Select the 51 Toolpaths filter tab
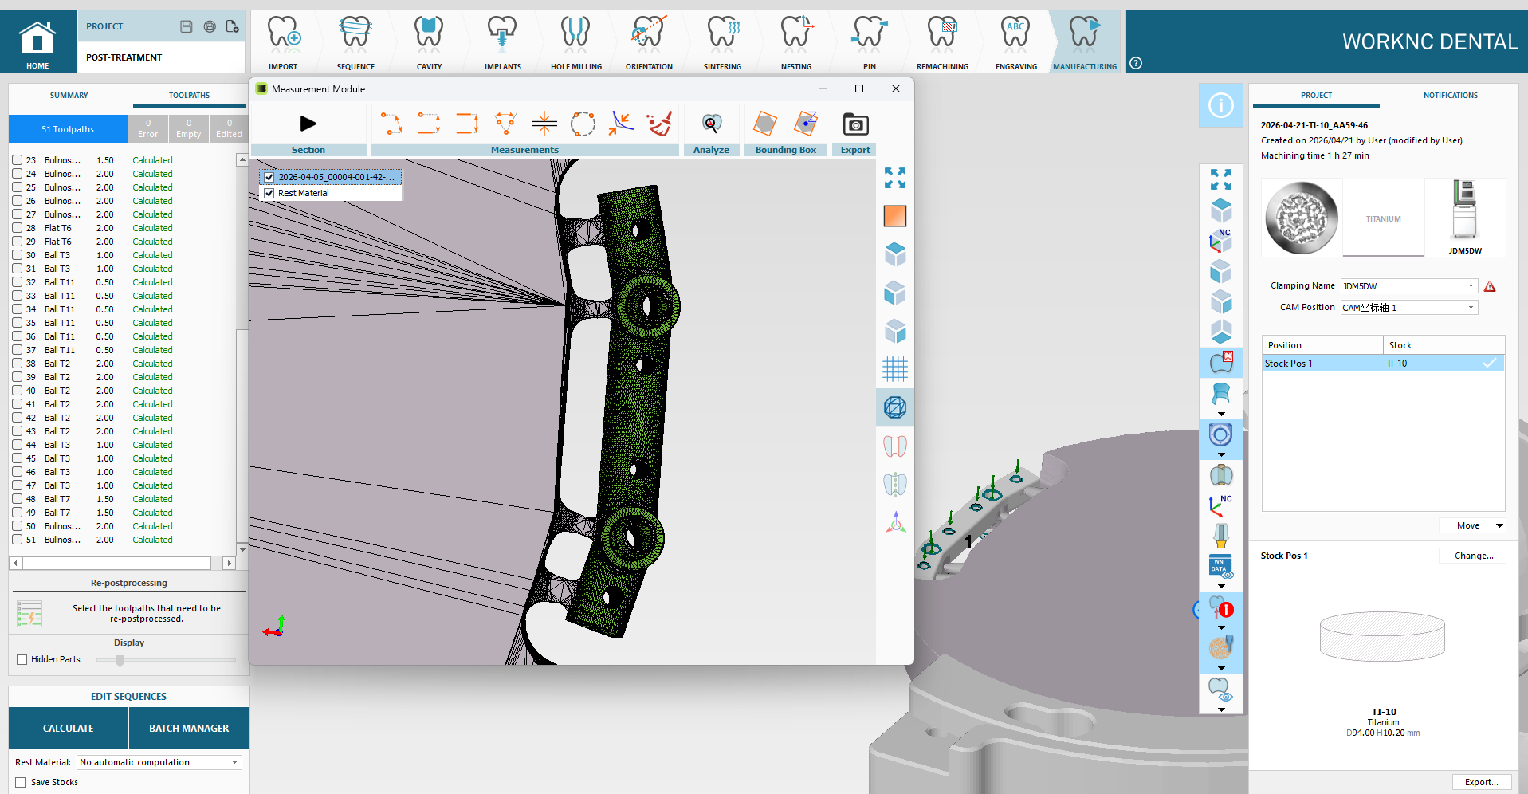 pyautogui.click(x=68, y=129)
